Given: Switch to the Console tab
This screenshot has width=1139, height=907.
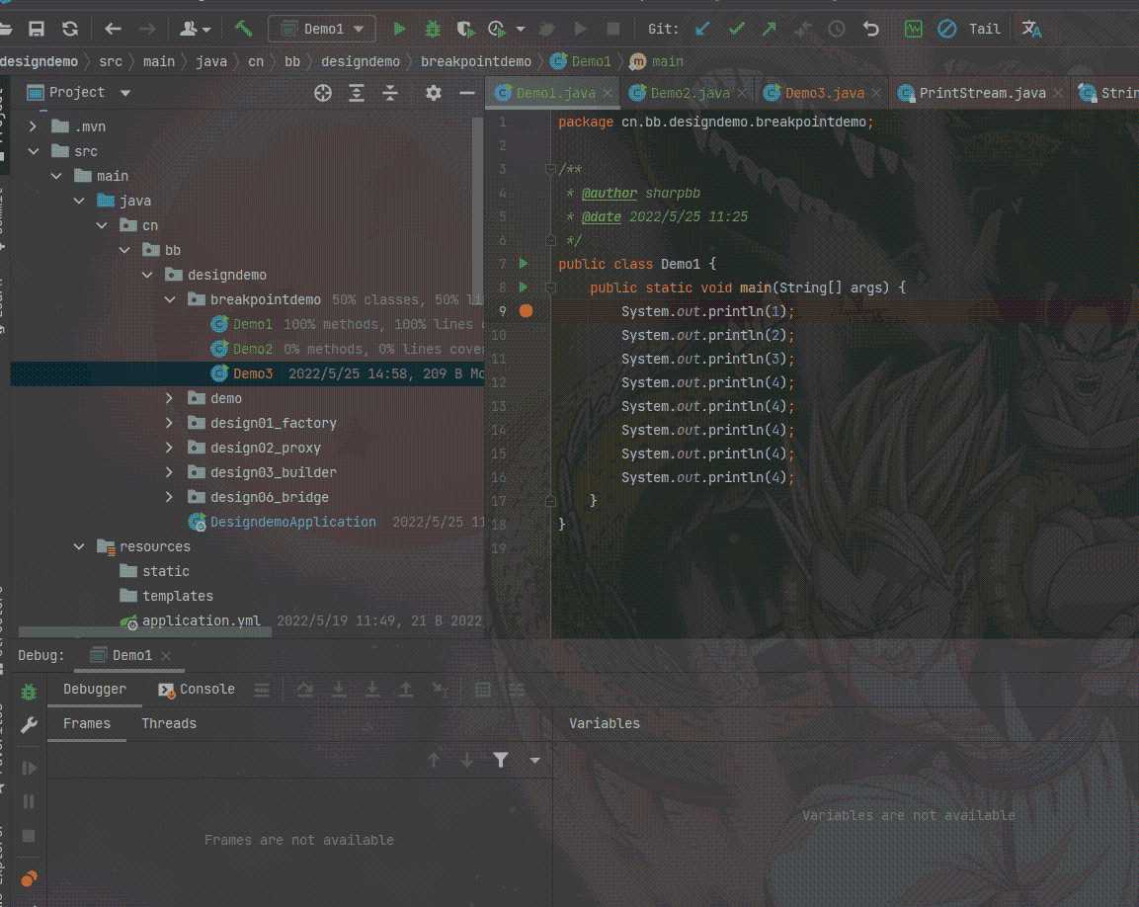Looking at the screenshot, I should [x=197, y=689].
